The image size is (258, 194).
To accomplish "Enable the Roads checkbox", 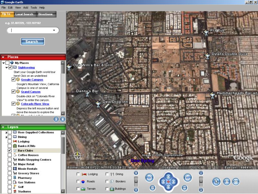I will click(x=78, y=182).
